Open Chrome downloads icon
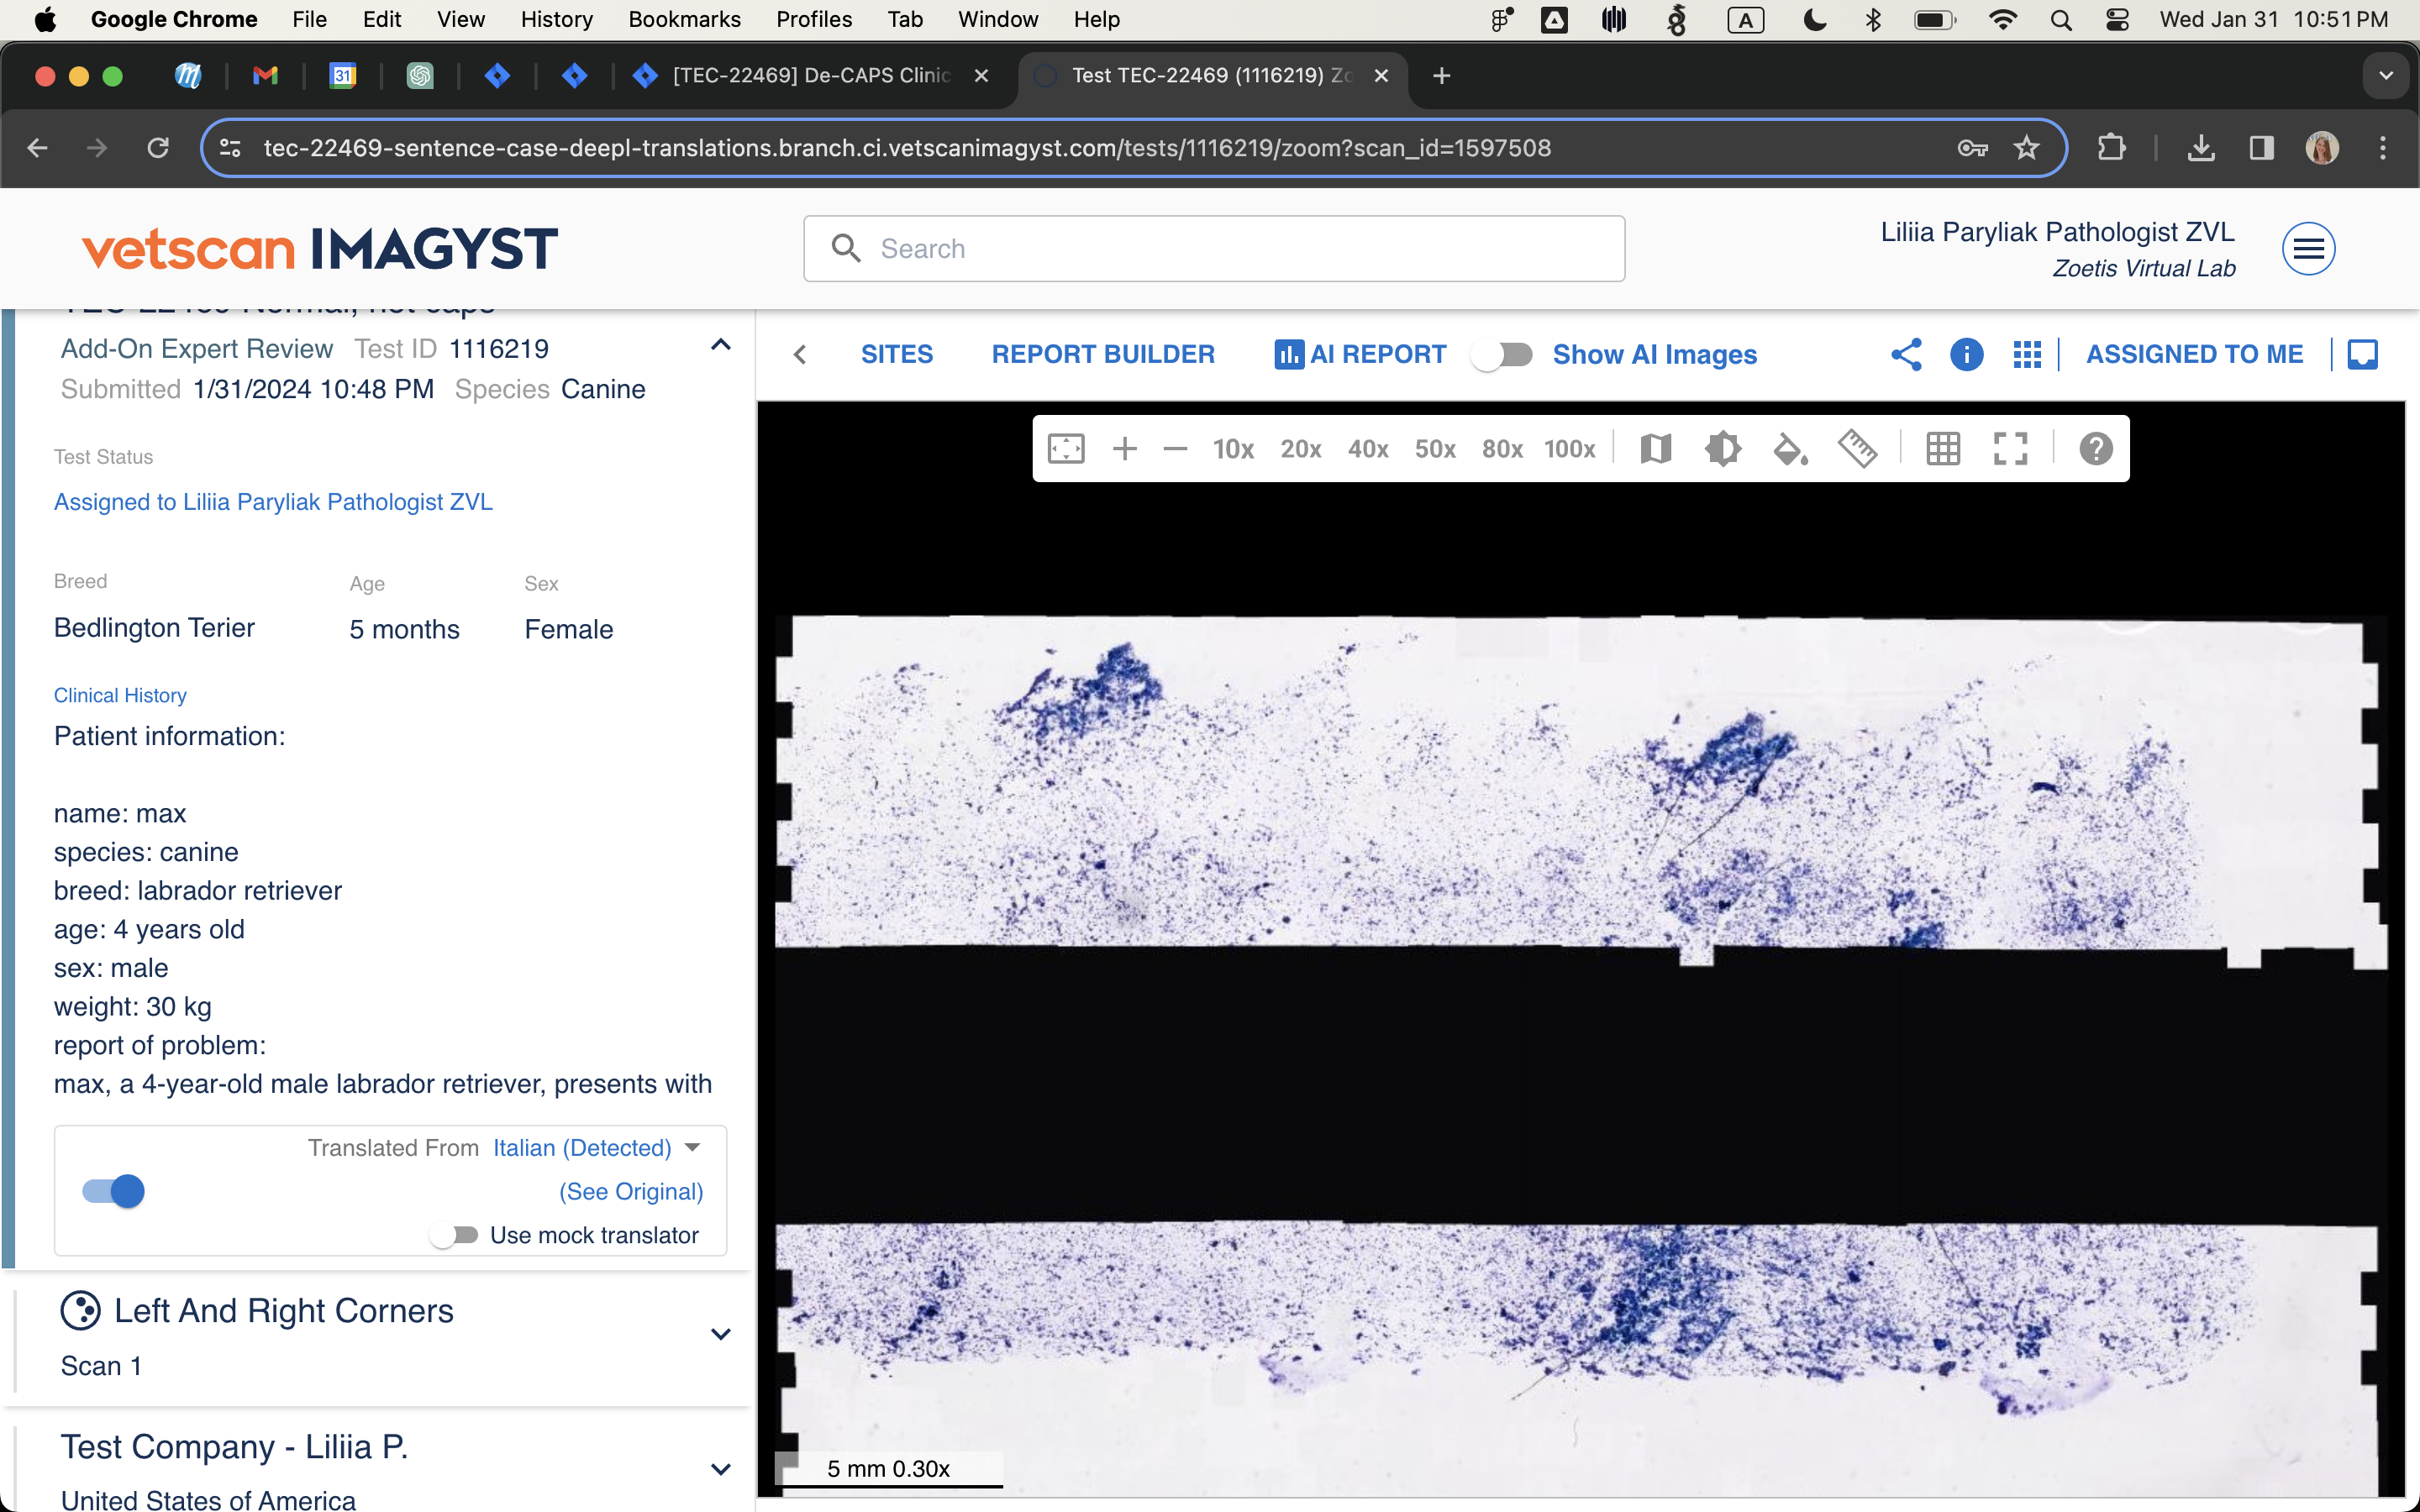This screenshot has height=1512, width=2420. (2200, 148)
